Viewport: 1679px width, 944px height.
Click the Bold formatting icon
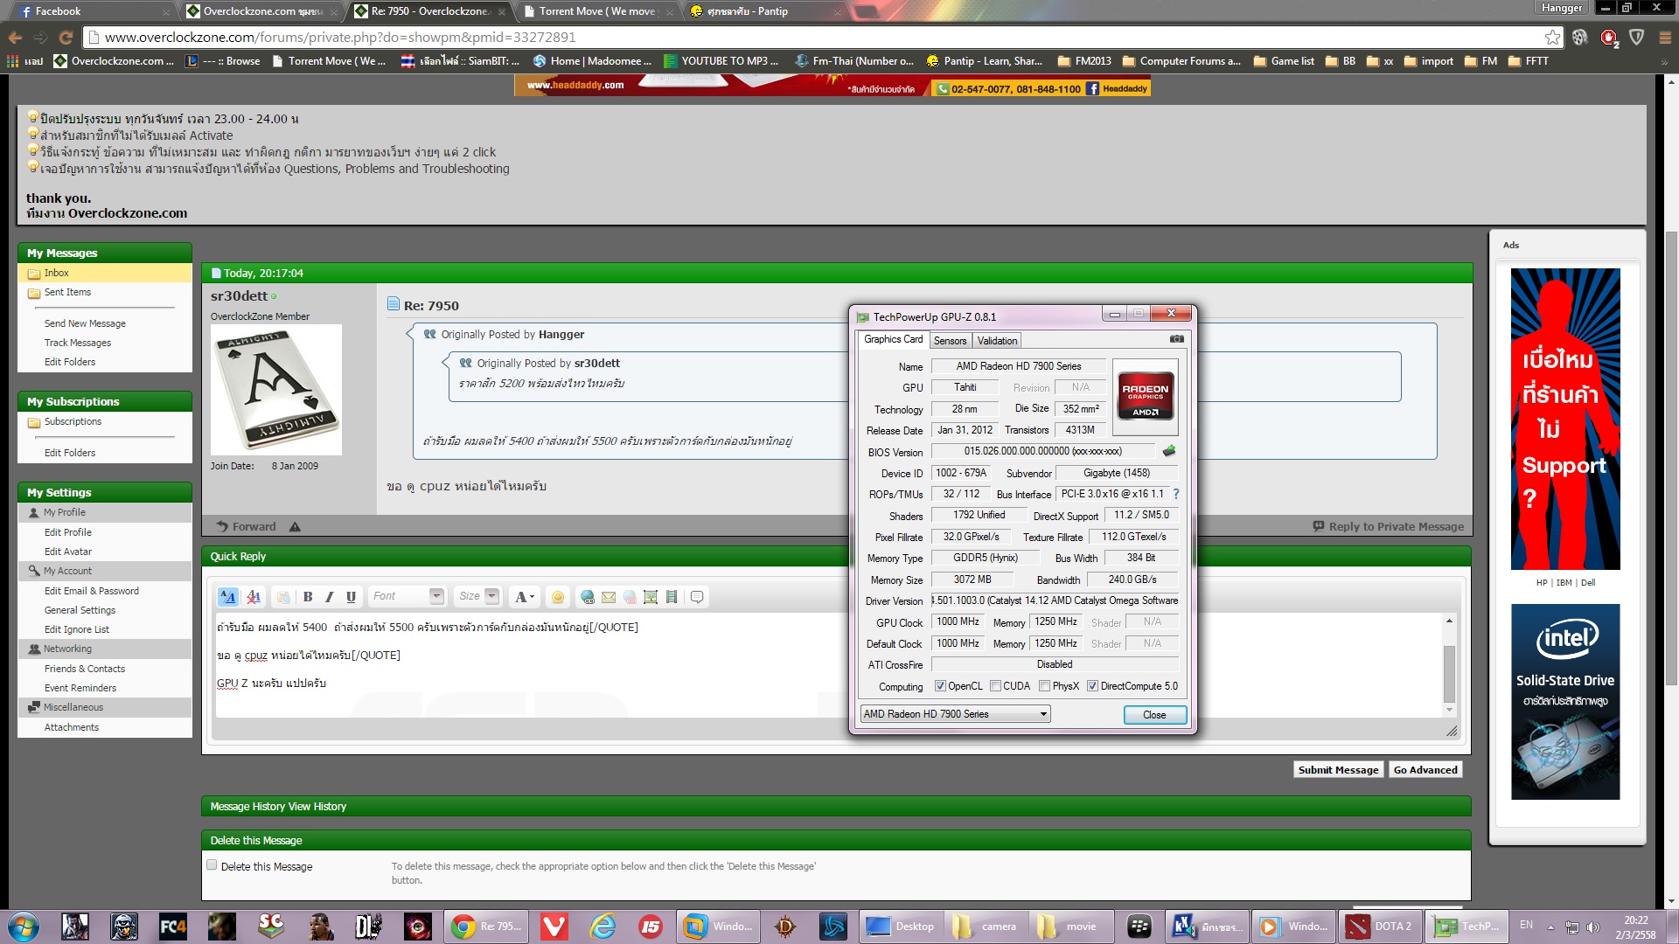point(308,597)
